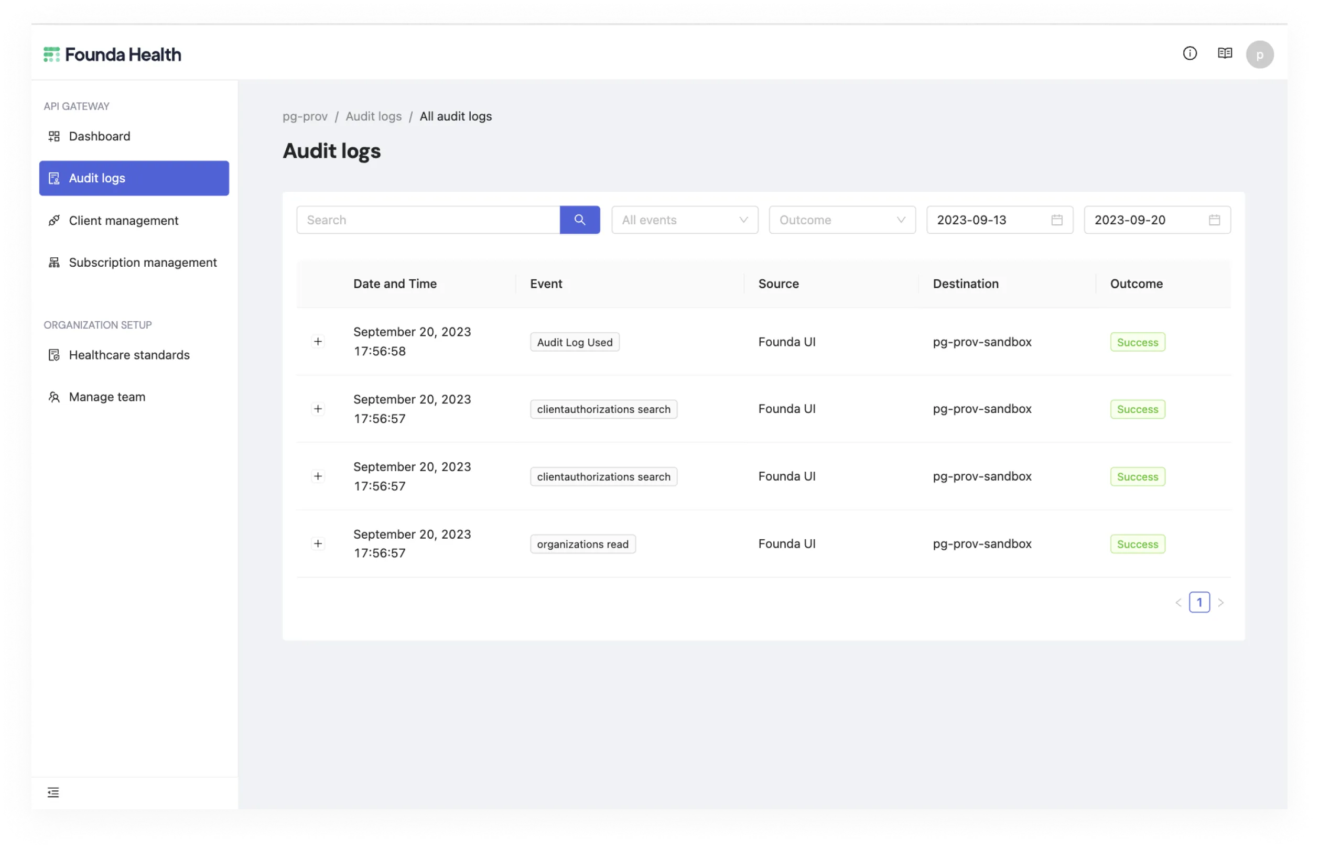
Task: Open Manage team page
Action: coord(134,397)
